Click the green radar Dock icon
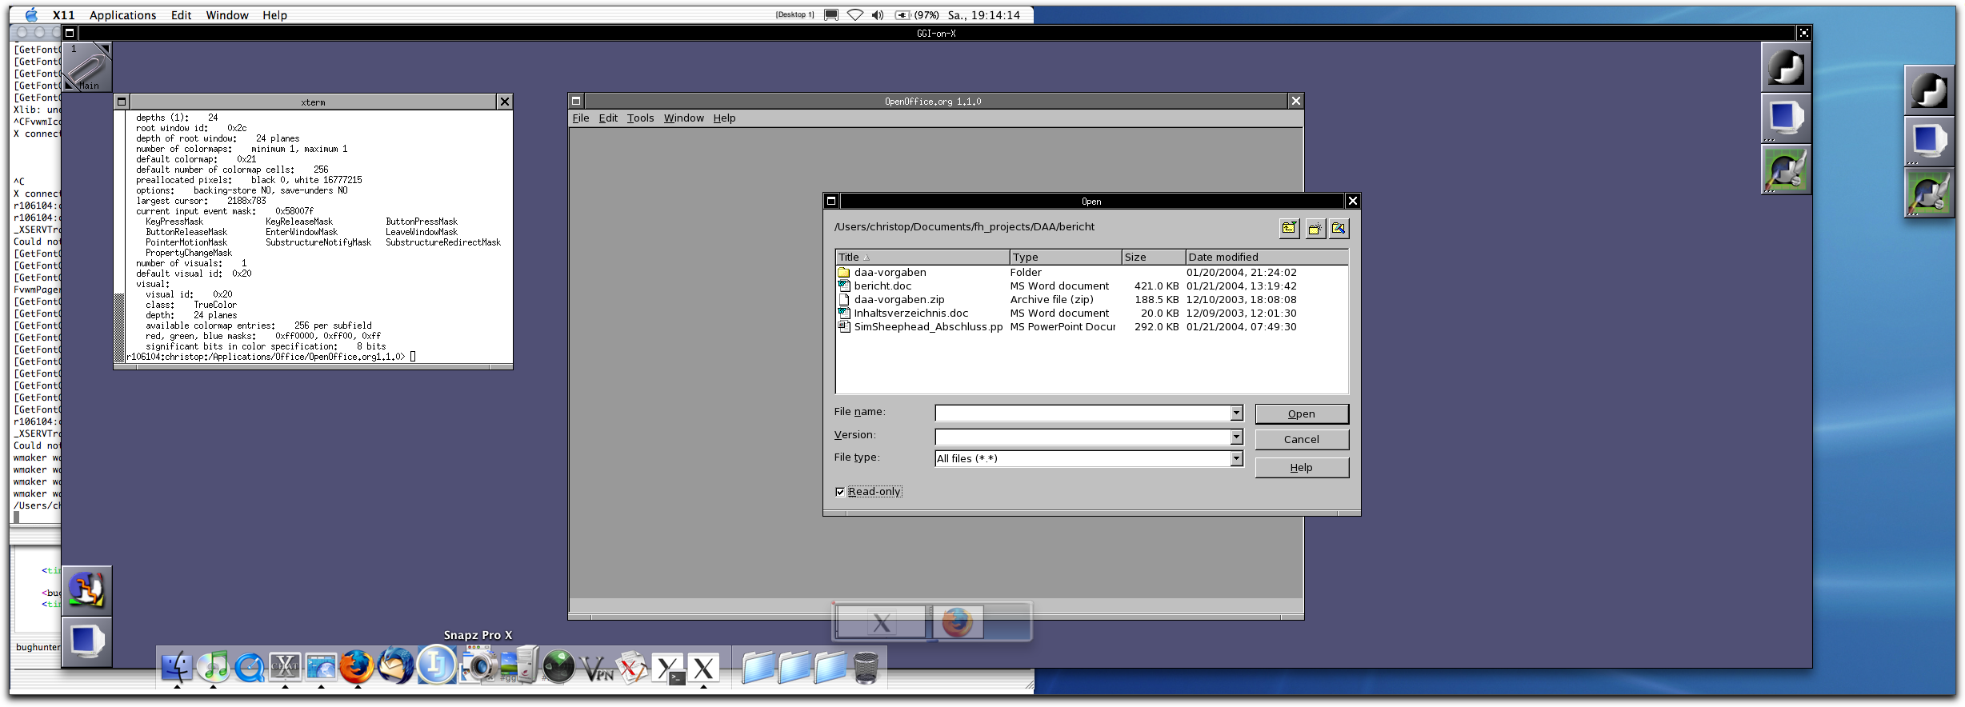 coord(558,667)
